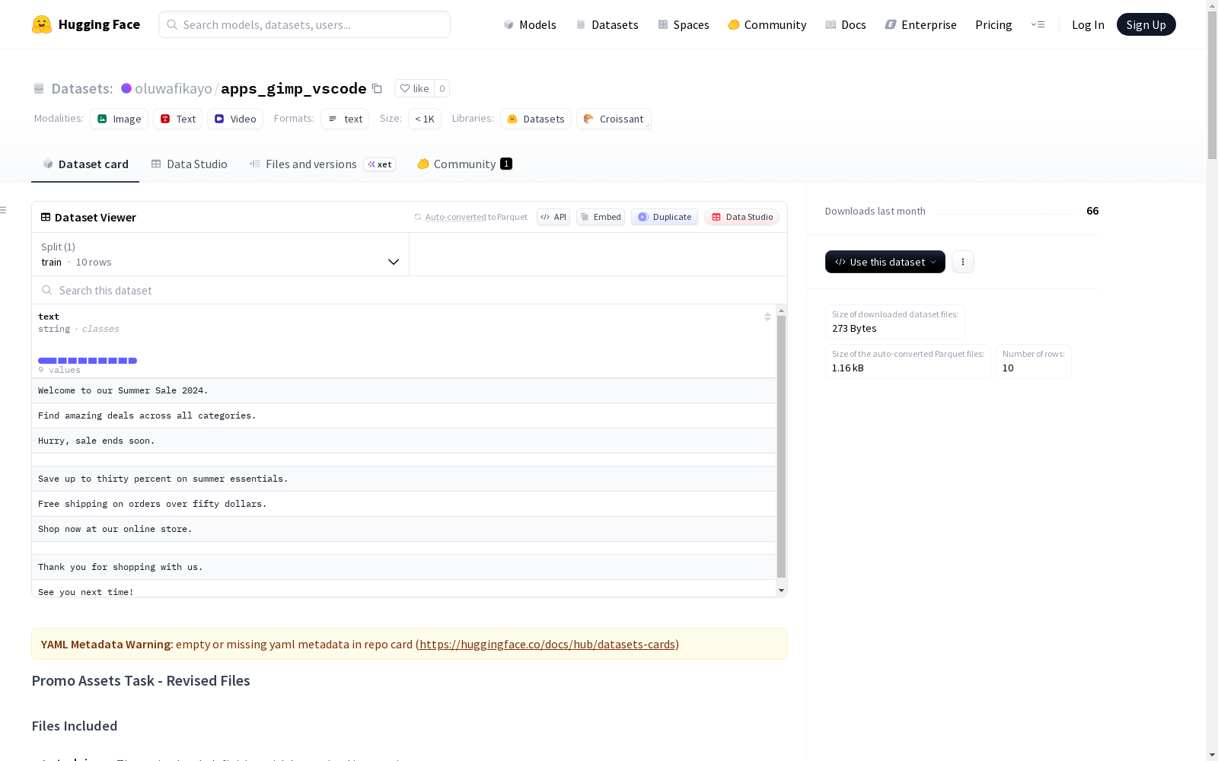This screenshot has height=761, width=1218.
Task: Focus the Search this dataset field
Action: (x=410, y=290)
